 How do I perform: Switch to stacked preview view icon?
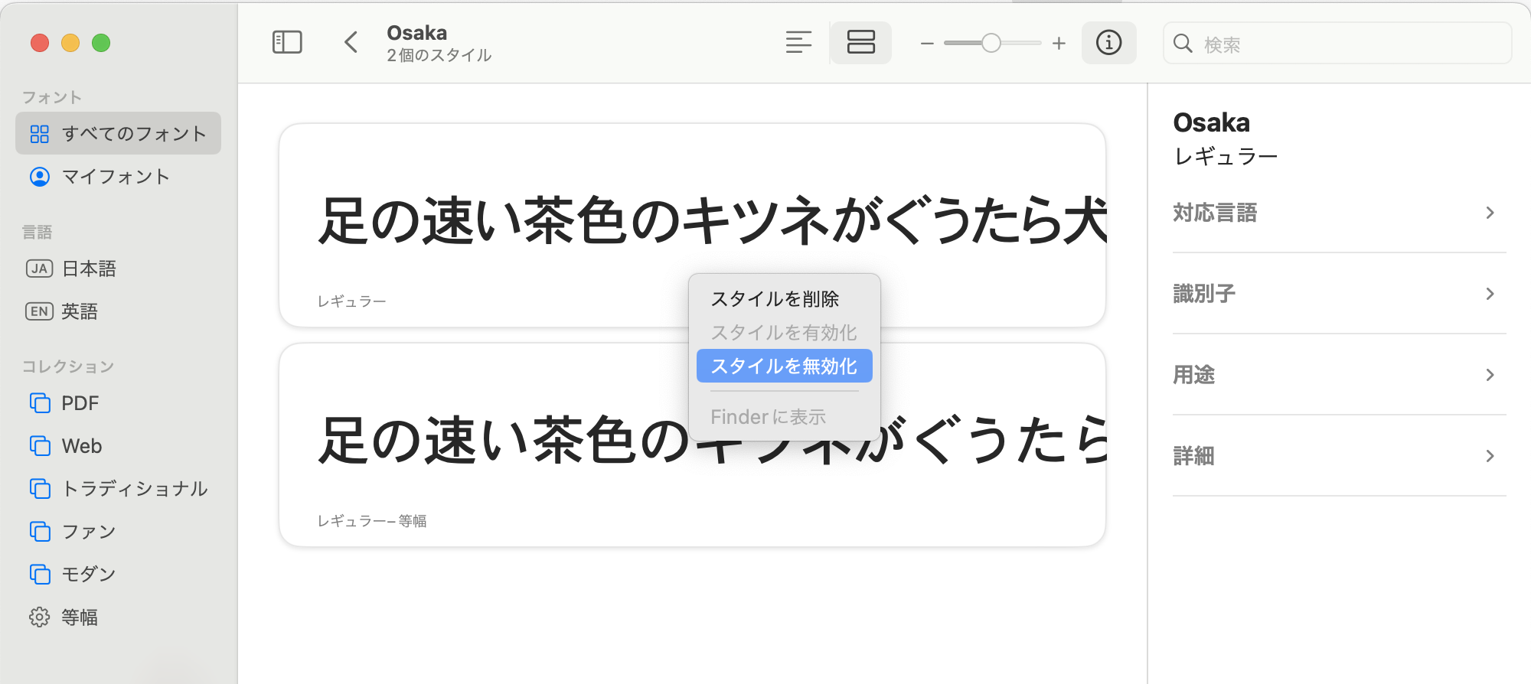pyautogui.click(x=860, y=42)
